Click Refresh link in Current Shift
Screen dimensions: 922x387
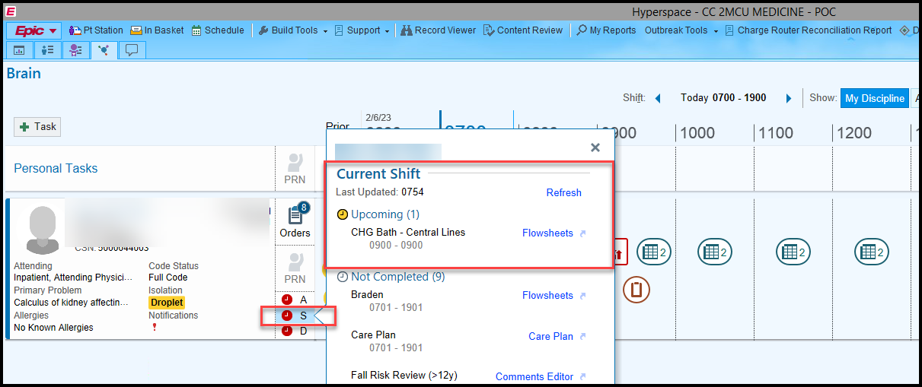point(563,192)
